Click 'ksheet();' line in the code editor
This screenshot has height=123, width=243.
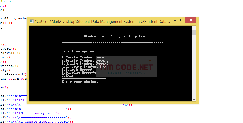click(x=9, y=66)
